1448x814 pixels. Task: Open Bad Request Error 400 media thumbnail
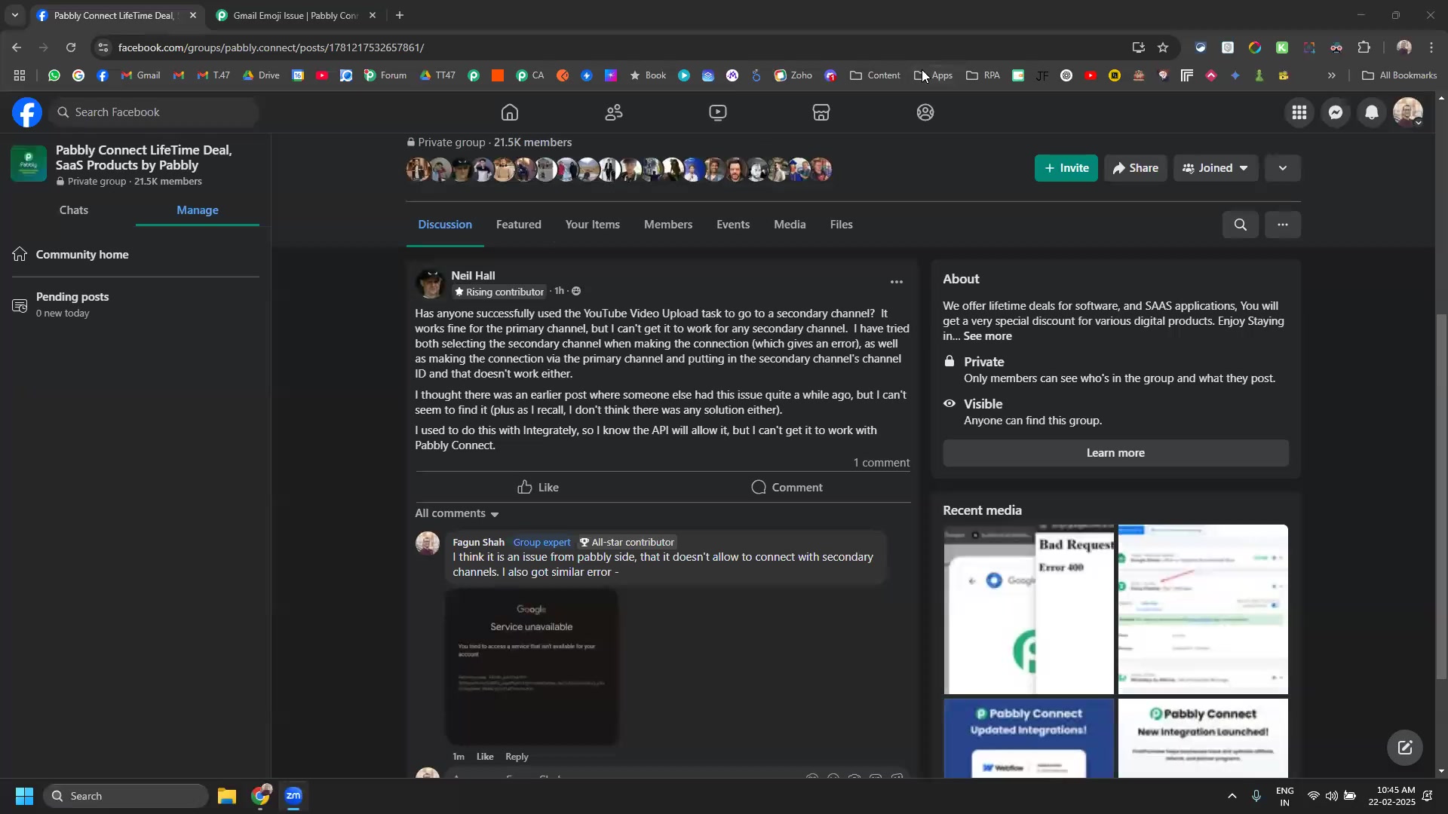coord(1029,609)
